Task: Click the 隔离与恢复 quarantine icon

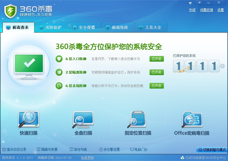Action: (x=39, y=149)
